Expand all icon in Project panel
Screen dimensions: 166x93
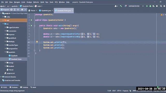coord(15,10)
